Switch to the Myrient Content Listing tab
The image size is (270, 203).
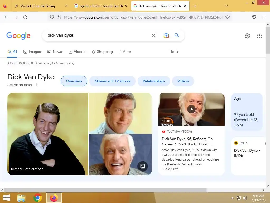(x=37, y=6)
